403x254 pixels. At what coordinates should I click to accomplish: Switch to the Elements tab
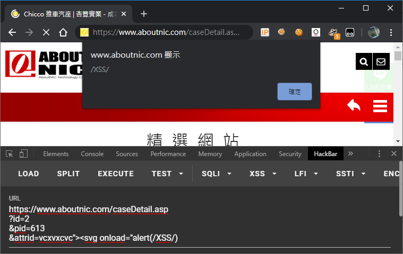(56, 154)
